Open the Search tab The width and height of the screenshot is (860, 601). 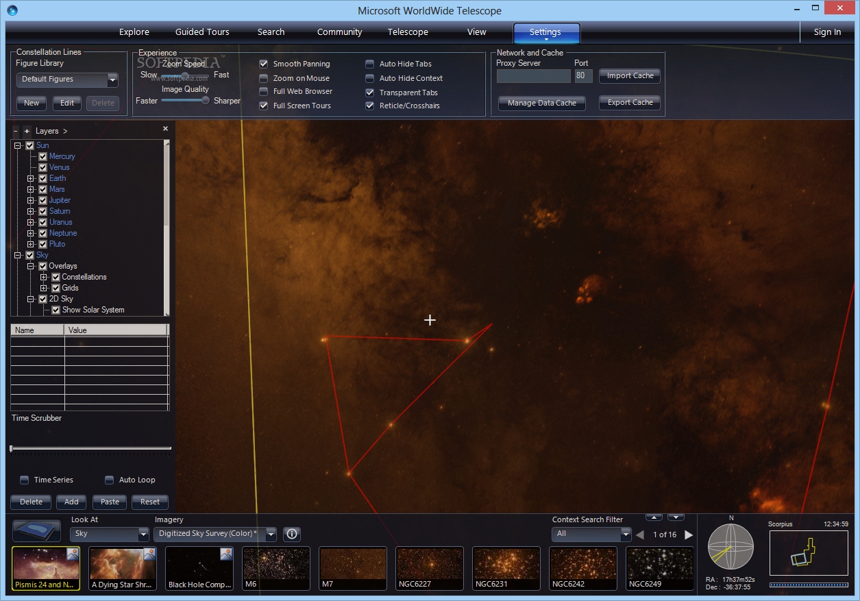[271, 32]
